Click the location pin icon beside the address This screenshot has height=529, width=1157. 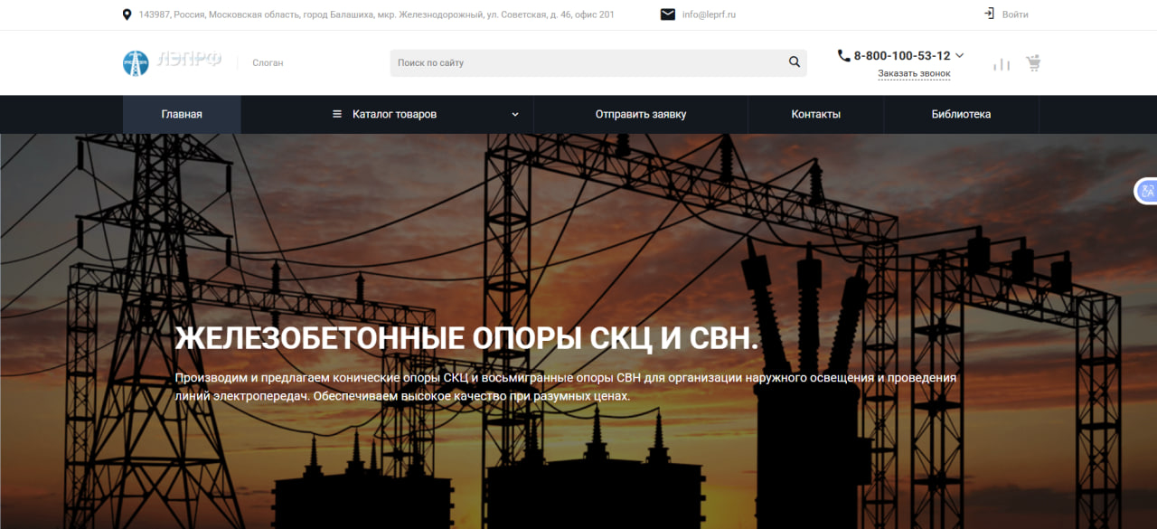[x=127, y=14]
